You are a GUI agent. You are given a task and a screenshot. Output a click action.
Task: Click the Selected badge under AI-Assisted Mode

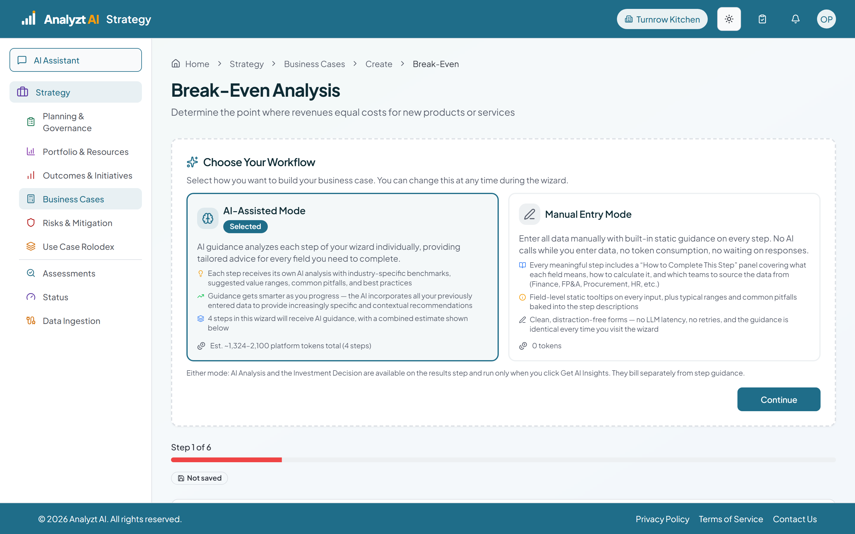click(x=245, y=226)
